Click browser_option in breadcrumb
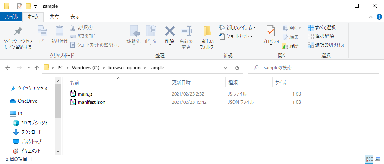384x164 pixels. pos(124,68)
